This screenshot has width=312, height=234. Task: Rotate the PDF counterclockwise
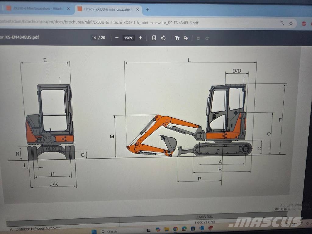pyautogui.click(x=163, y=38)
